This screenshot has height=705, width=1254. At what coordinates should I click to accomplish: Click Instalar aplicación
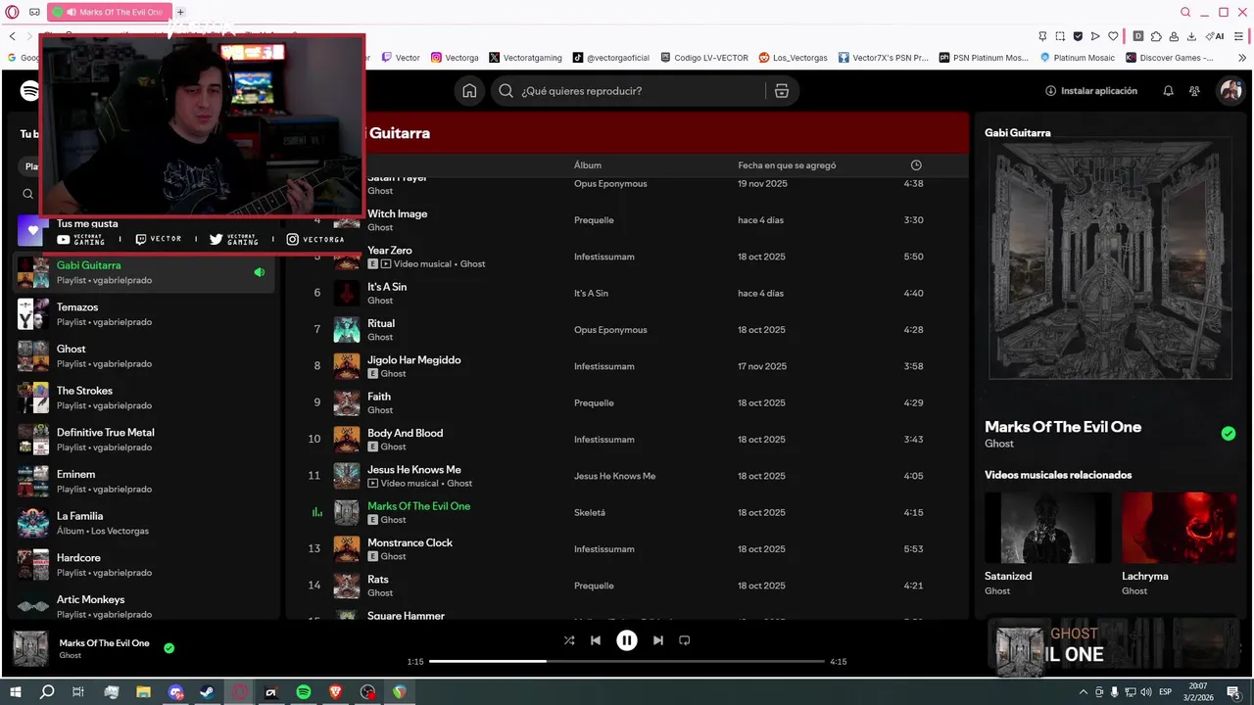click(1091, 91)
